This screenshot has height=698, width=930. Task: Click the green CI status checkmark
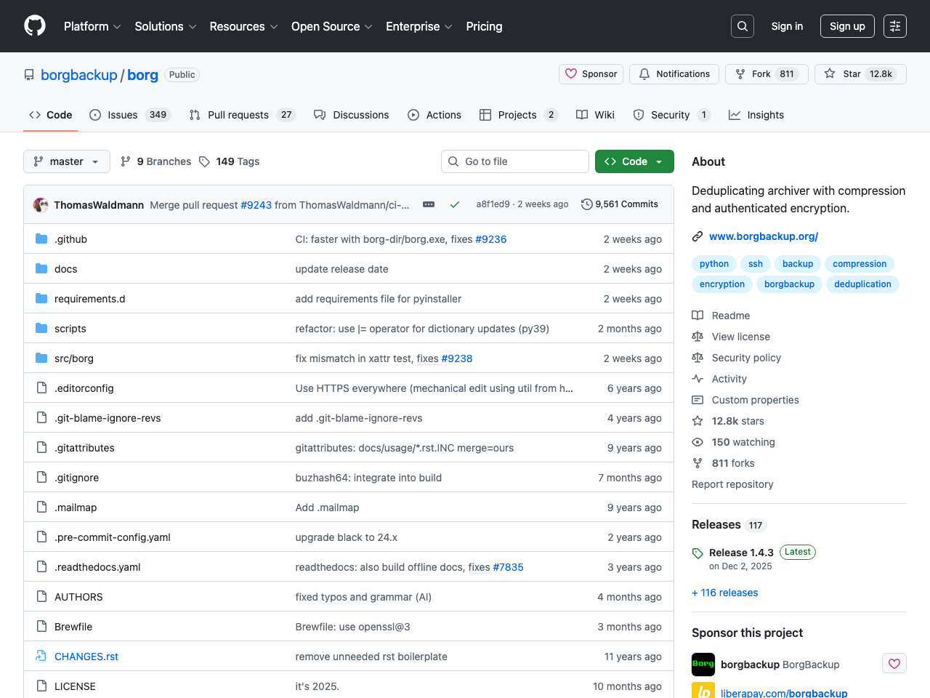(x=455, y=204)
